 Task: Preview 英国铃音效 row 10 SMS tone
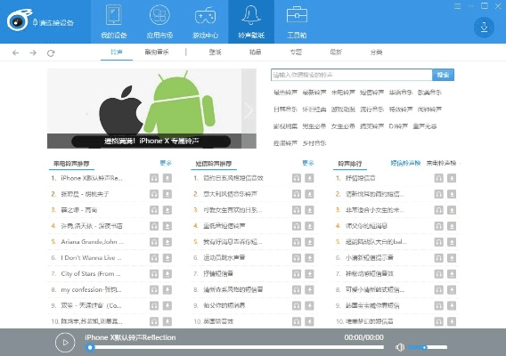point(297,321)
